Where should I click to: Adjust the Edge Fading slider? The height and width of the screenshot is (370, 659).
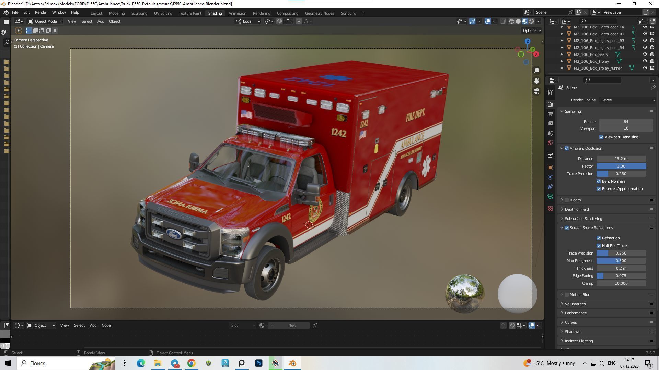(x=621, y=276)
